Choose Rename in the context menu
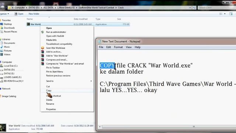Screen dimensions: 236x133 pyautogui.click(x=50, y=104)
